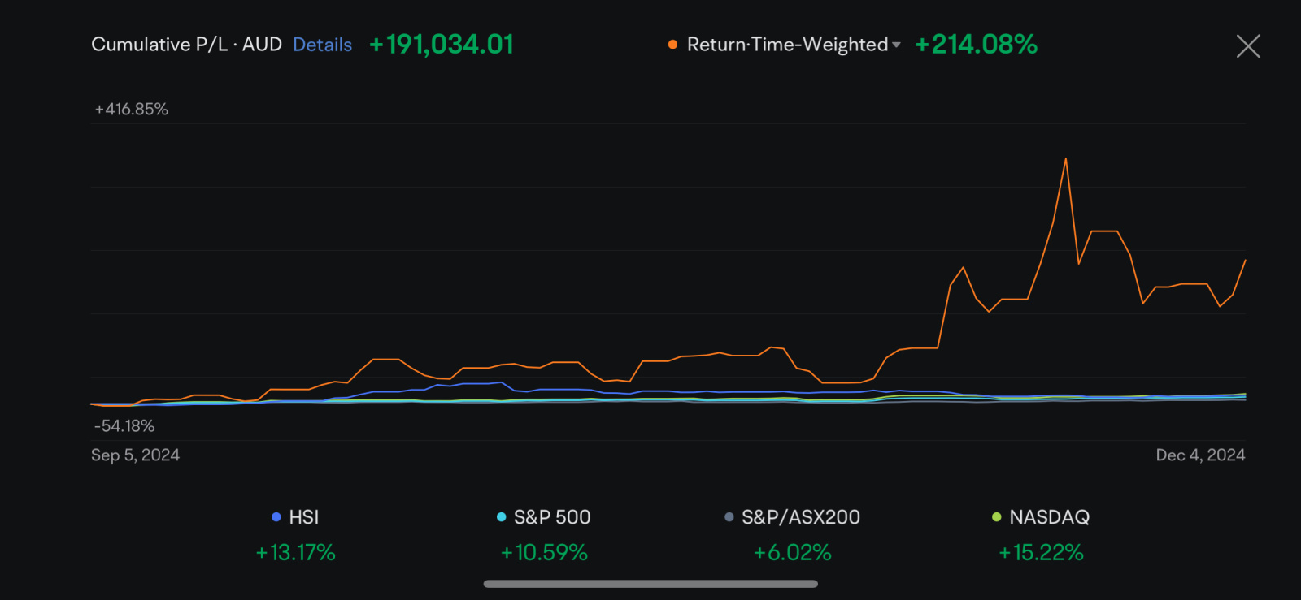This screenshot has width=1301, height=600.
Task: Click the green NASDAQ legend dot
Action: (x=996, y=517)
